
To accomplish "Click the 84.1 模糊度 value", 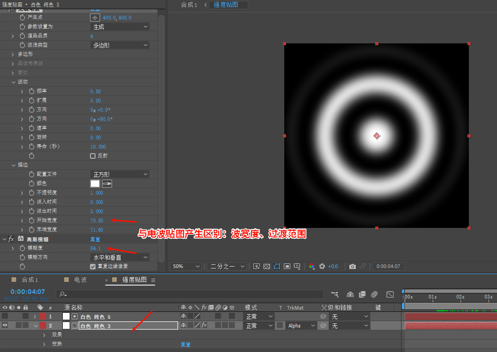I will (x=96, y=248).
